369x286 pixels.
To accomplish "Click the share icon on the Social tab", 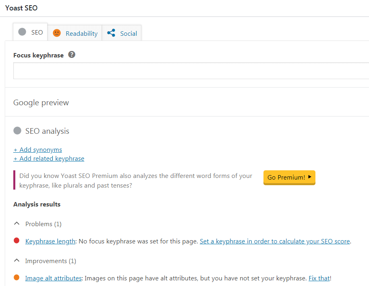I will [x=110, y=33].
